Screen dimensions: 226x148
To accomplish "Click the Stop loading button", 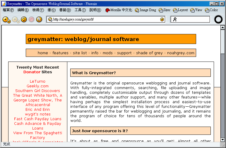I will (x=31, y=19).
